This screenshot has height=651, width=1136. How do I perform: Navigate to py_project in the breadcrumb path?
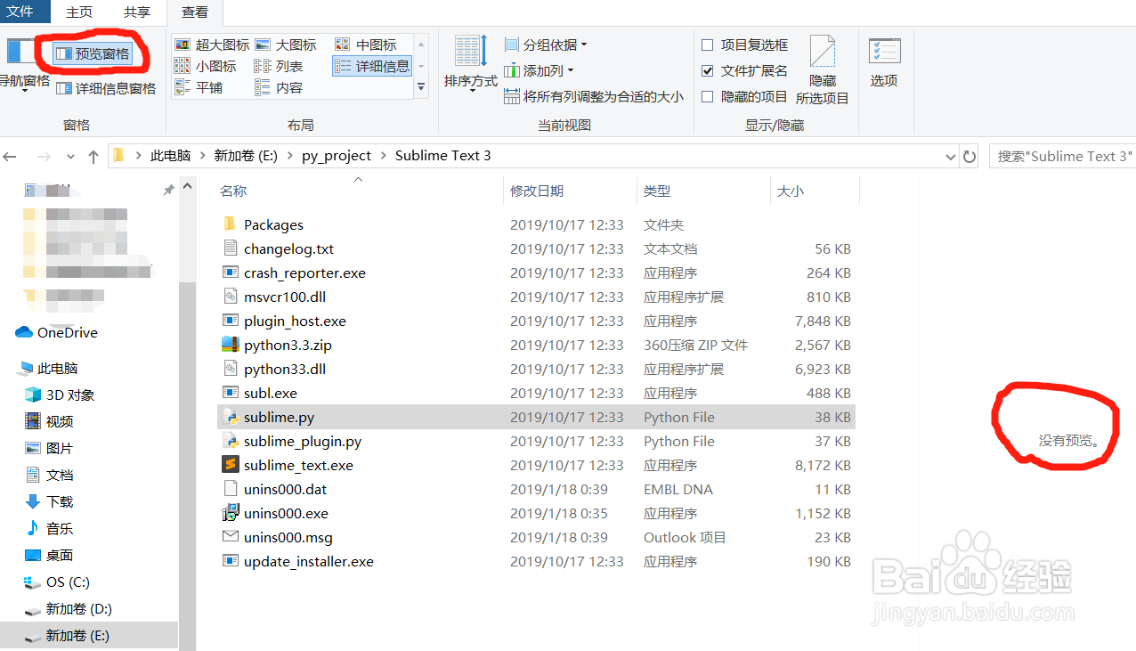click(337, 155)
